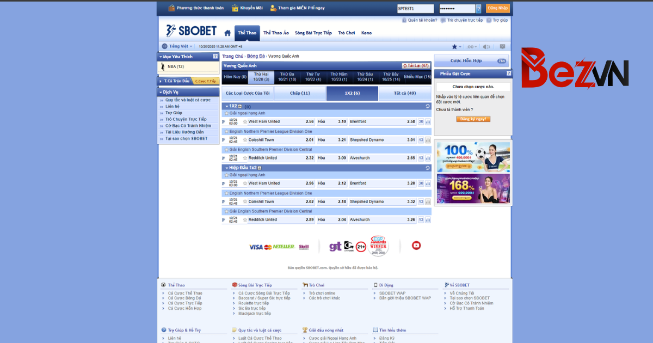Click help question icon in Mục Yêu Thích header
The image size is (653, 343).
point(215,57)
